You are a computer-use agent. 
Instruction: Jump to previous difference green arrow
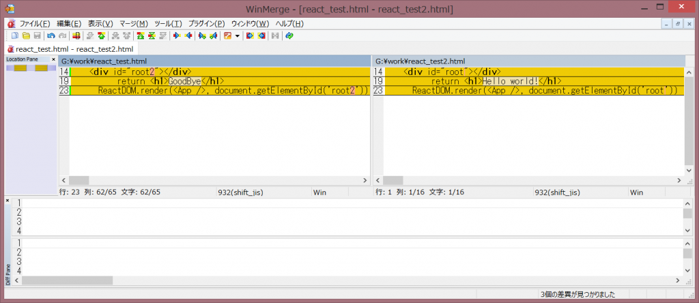(x=102, y=35)
